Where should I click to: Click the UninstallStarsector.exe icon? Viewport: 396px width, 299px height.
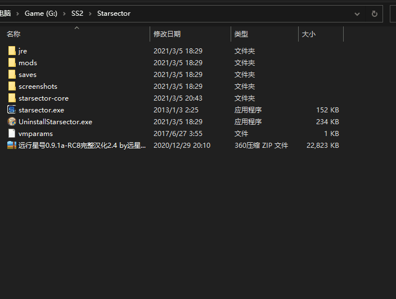pyautogui.click(x=12, y=121)
